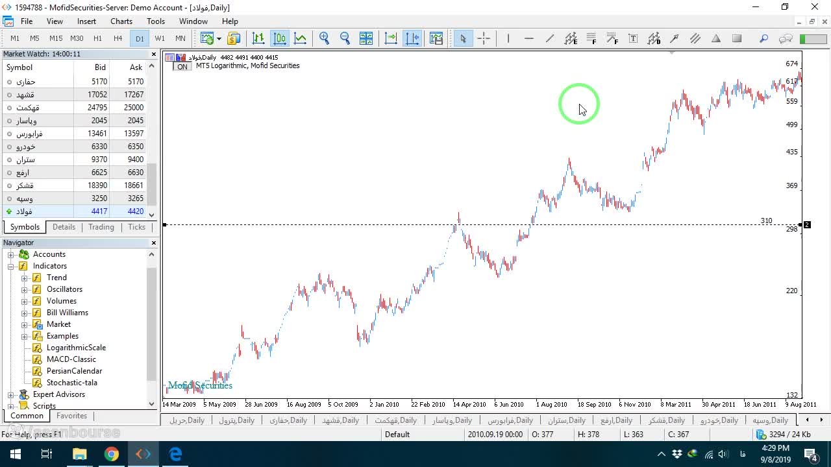Image resolution: width=831 pixels, height=467 pixels.
Task: Open chart templates icon
Action: point(436,38)
